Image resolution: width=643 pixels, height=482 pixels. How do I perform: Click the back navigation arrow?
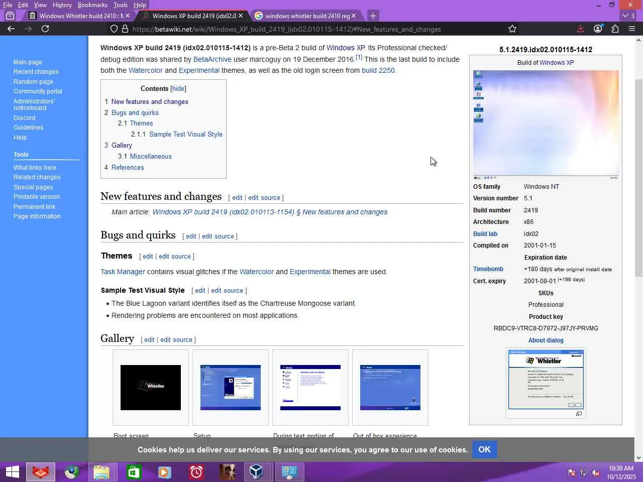point(11,29)
